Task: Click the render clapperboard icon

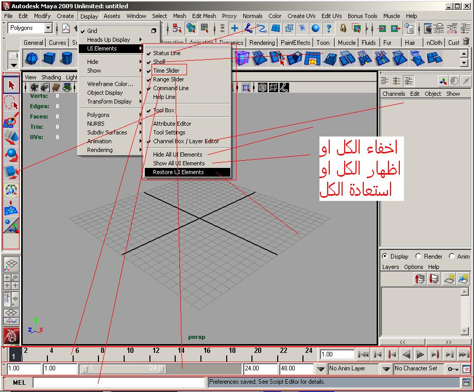Action: (428, 28)
